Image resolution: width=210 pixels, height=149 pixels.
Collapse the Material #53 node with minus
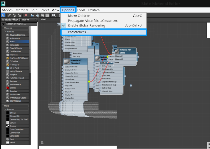tap(85, 60)
